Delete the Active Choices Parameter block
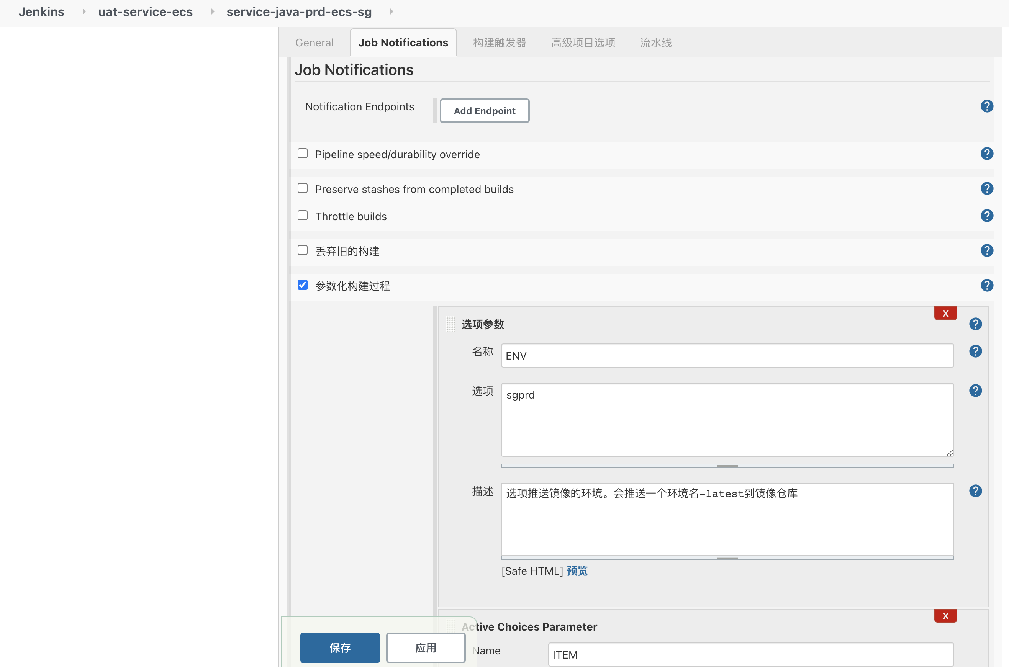Image resolution: width=1009 pixels, height=667 pixels. coord(945,616)
